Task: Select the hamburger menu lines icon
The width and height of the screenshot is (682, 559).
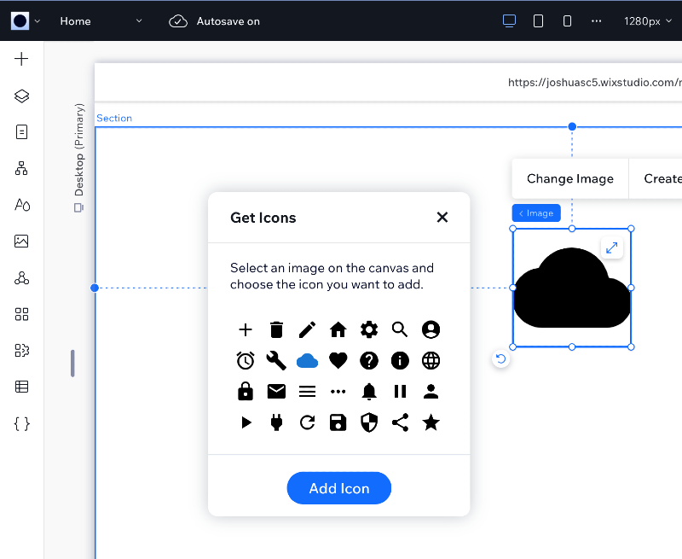Action: (307, 392)
